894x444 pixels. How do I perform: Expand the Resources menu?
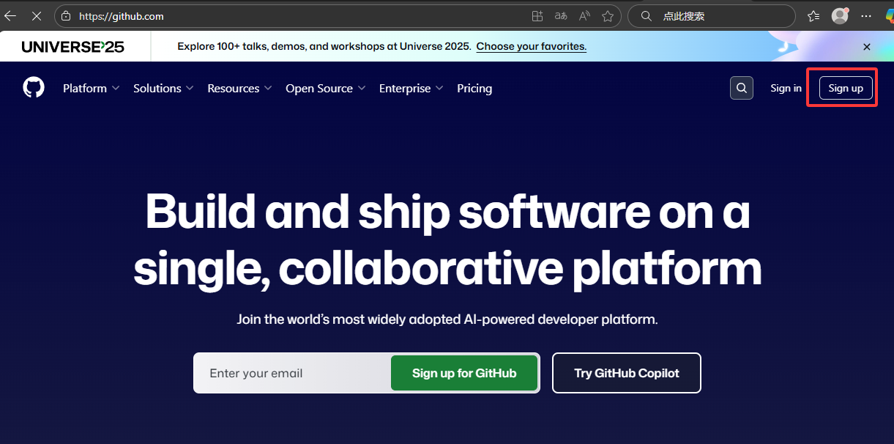pyautogui.click(x=239, y=88)
